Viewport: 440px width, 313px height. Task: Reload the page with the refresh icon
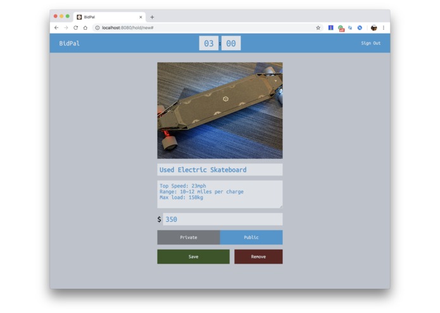(76, 28)
